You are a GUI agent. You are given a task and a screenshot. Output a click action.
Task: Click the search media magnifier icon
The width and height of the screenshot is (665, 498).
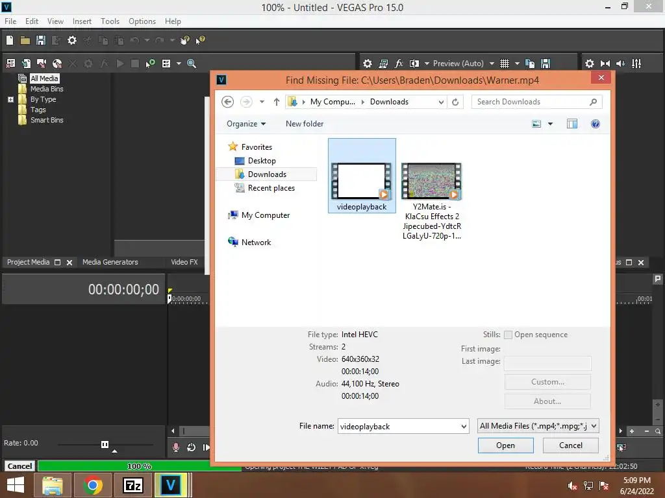tap(192, 64)
